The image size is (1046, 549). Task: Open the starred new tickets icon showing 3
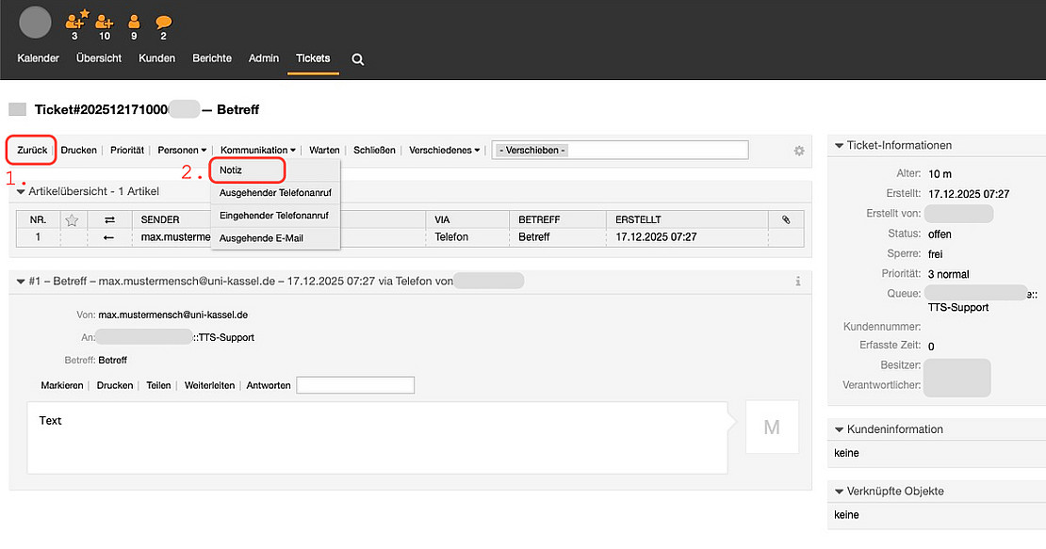tap(74, 21)
